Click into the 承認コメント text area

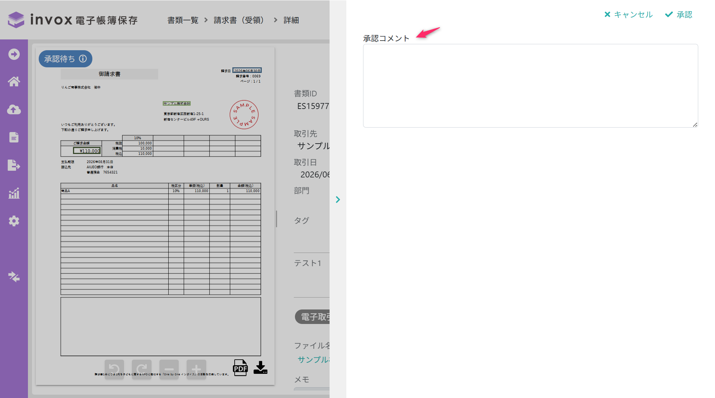[530, 86]
